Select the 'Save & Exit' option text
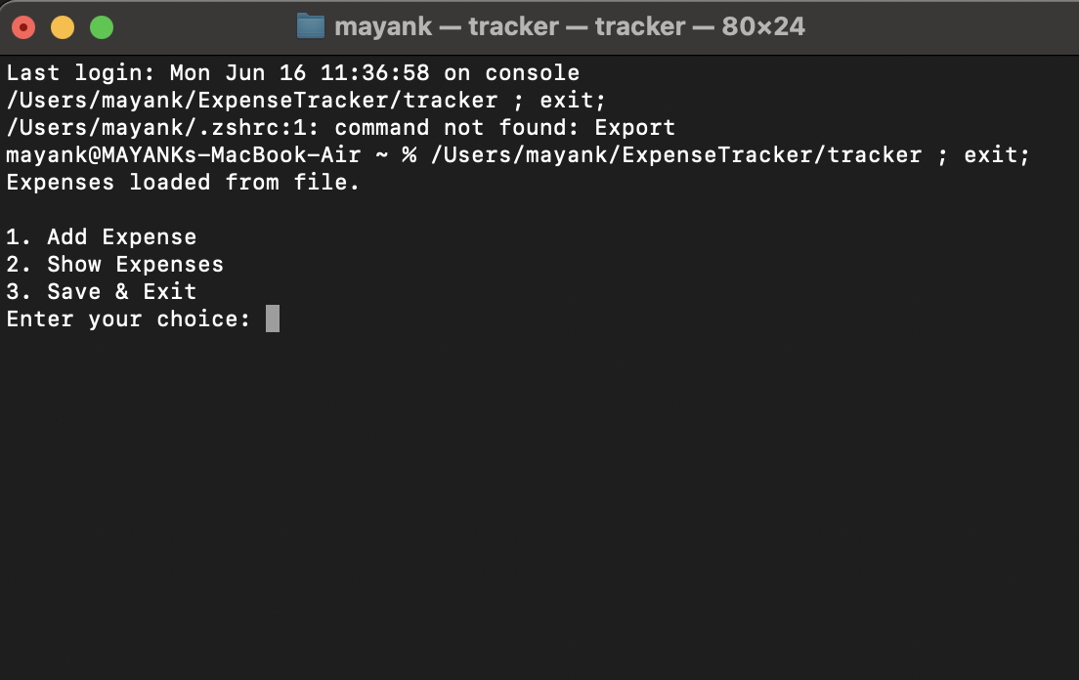Image resolution: width=1079 pixels, height=680 pixels. tap(101, 291)
